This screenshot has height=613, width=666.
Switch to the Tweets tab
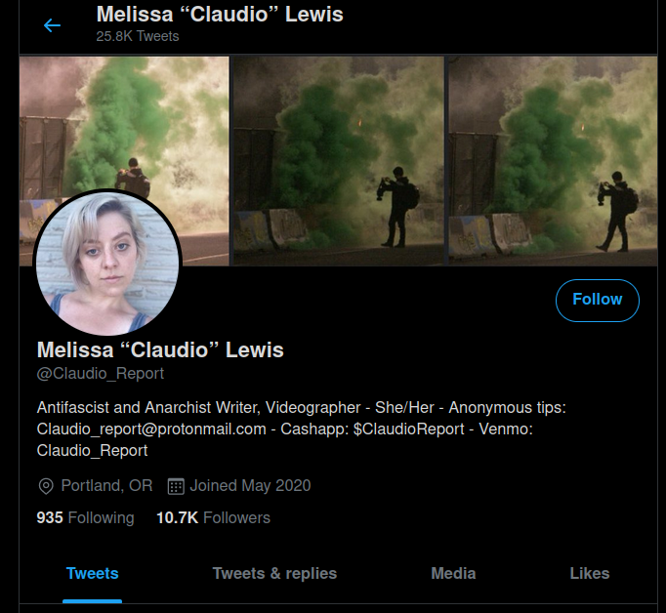click(x=92, y=574)
